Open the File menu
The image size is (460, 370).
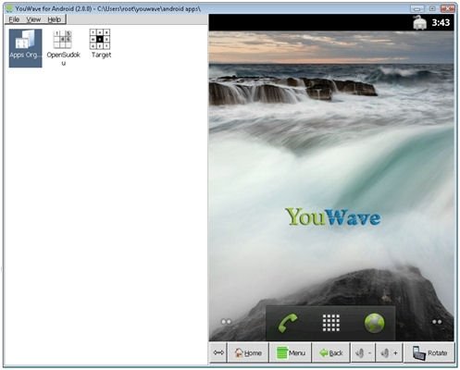click(x=14, y=19)
